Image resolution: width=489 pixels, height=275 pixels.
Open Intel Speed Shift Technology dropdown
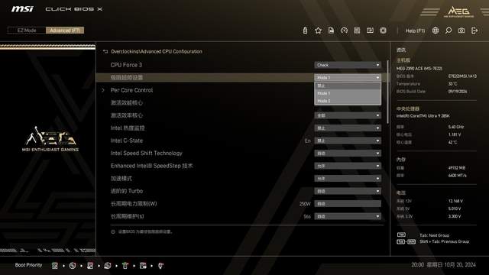[x=348, y=154]
